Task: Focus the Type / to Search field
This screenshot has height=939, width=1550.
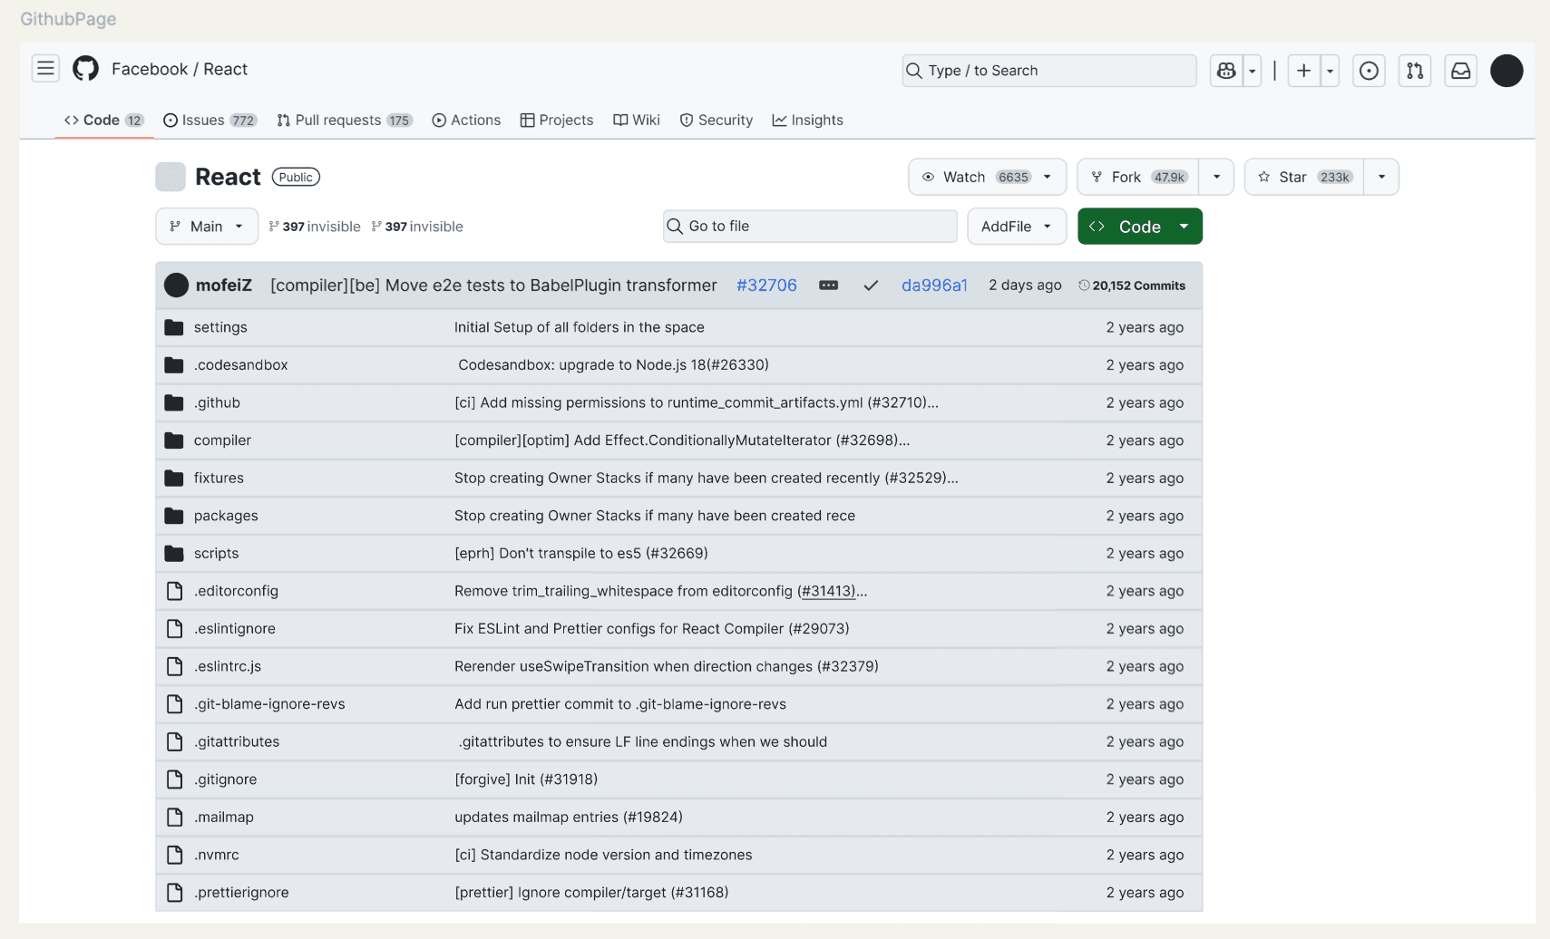Action: click(x=1049, y=71)
